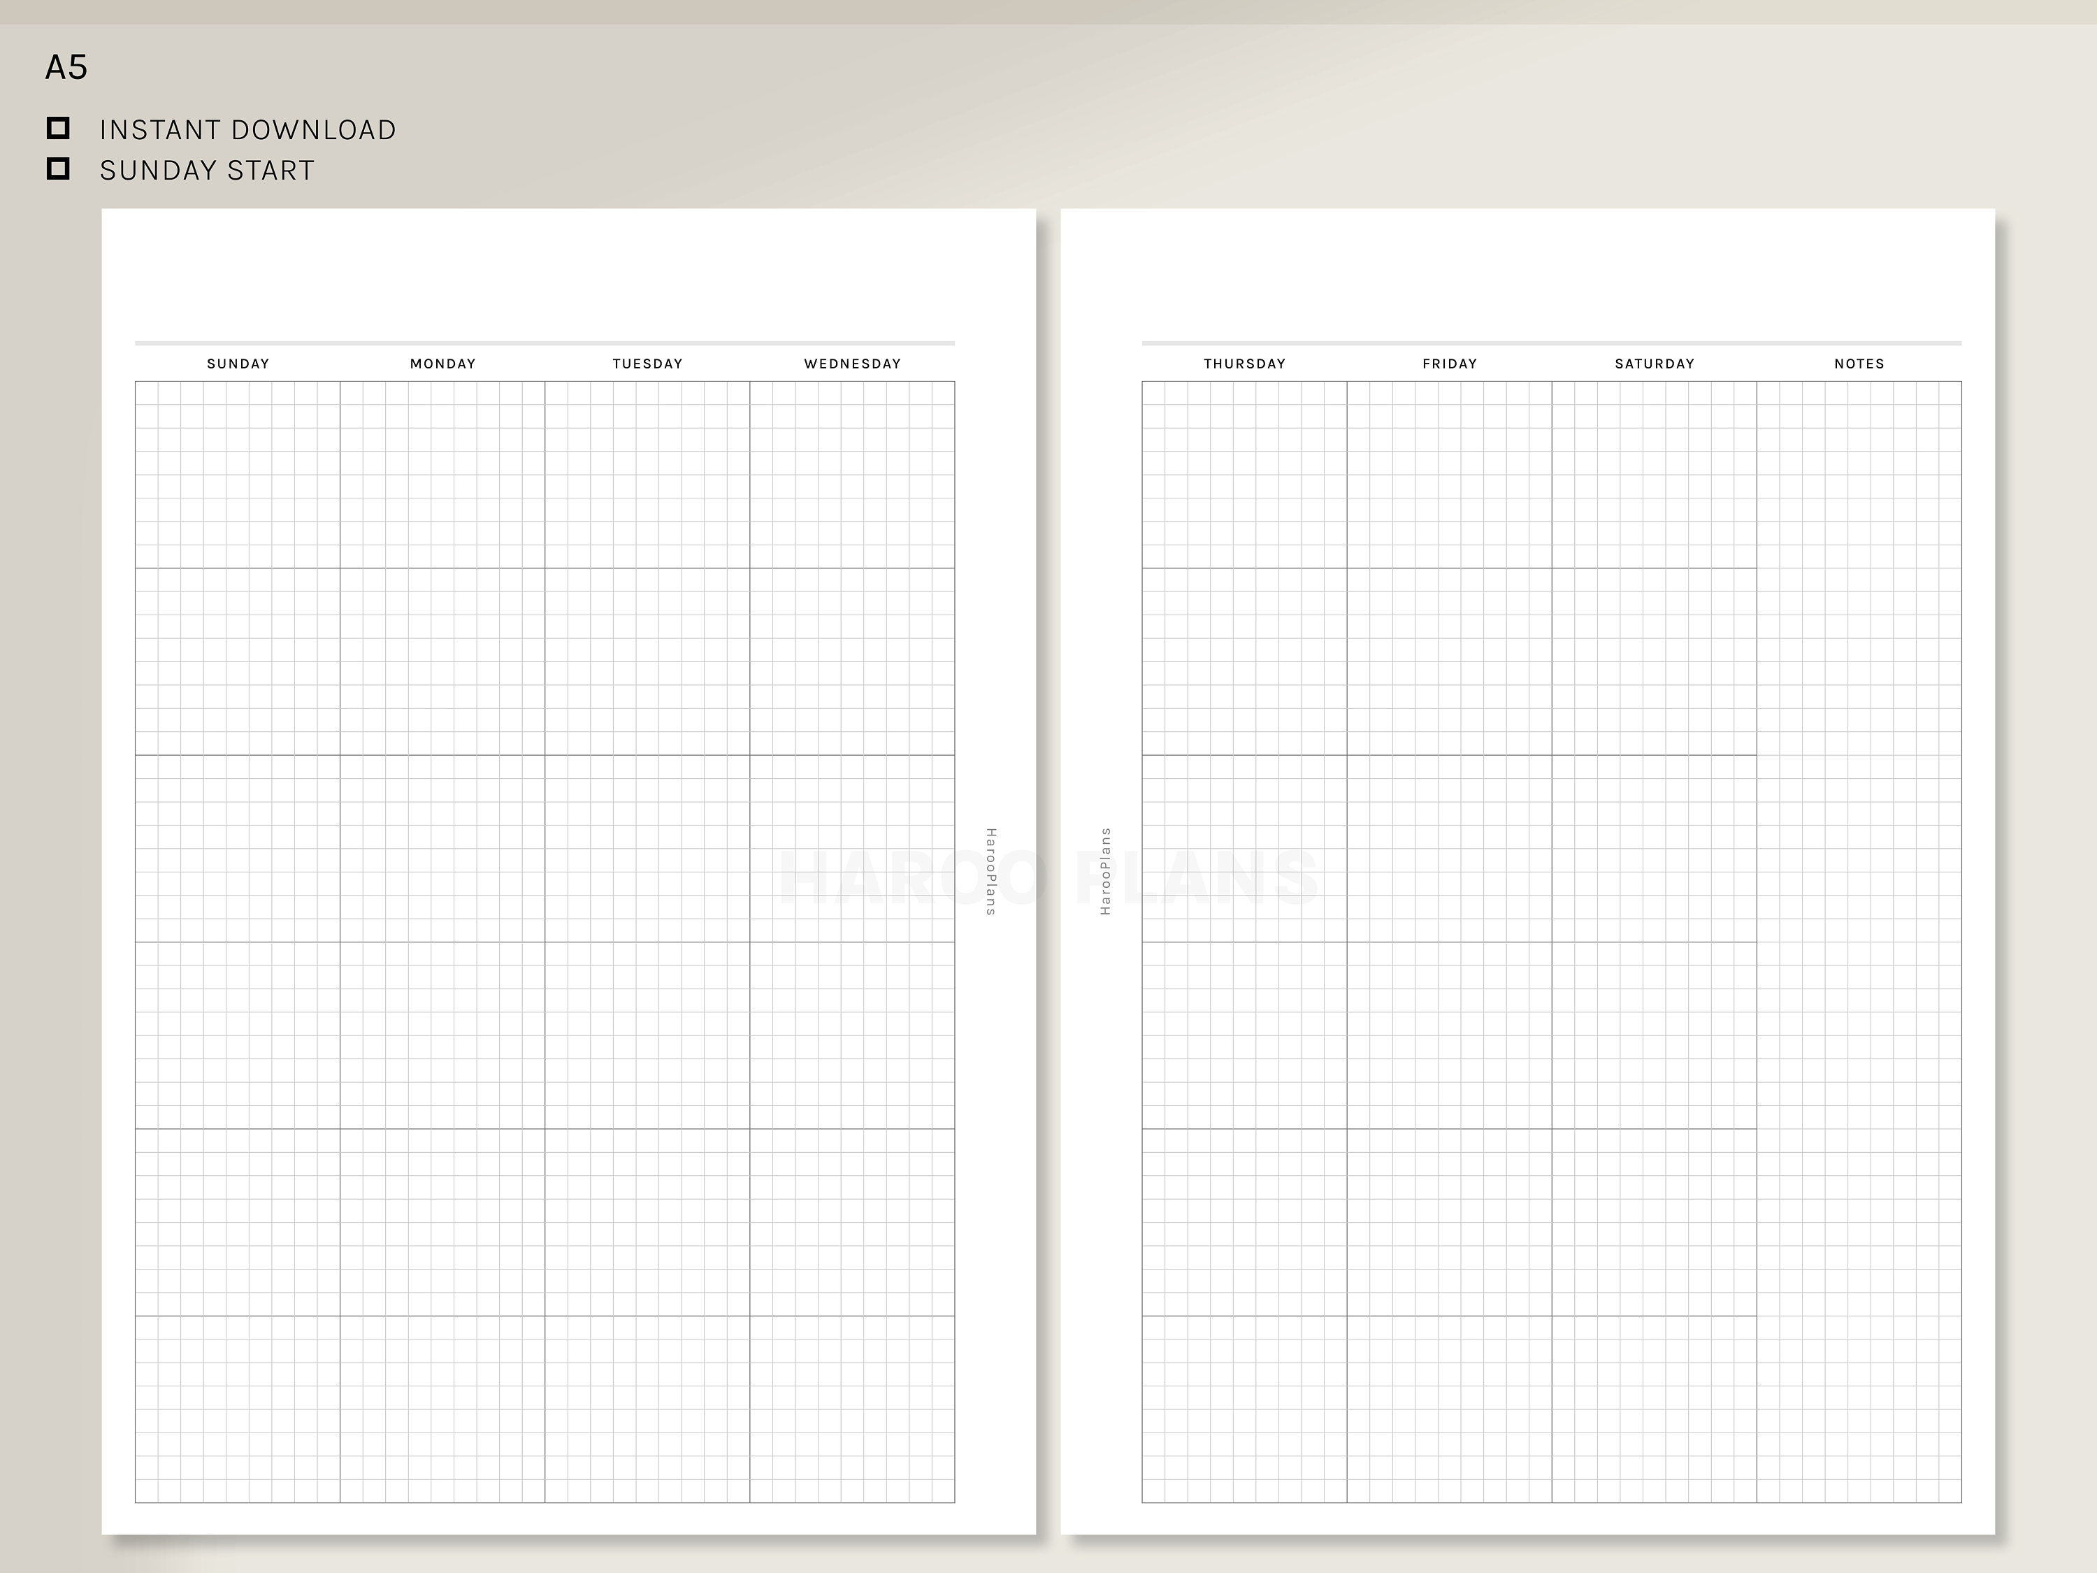Viewport: 2097px width, 1573px height.
Task: Select the TUESDAY column header
Action: pyautogui.click(x=647, y=364)
